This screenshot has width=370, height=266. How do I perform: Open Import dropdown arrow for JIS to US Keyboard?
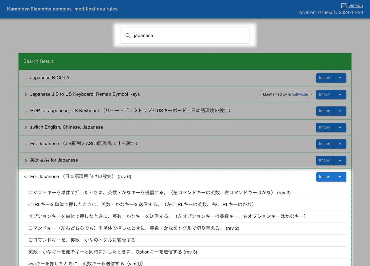click(340, 94)
